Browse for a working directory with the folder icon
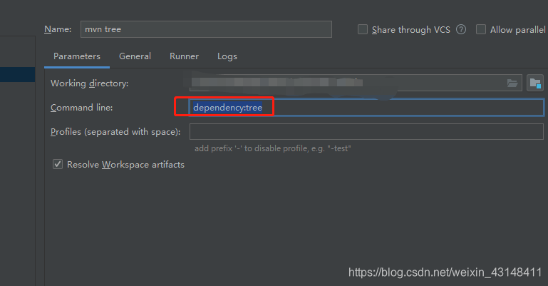Screen dimensions: 548x286 (x=512, y=83)
